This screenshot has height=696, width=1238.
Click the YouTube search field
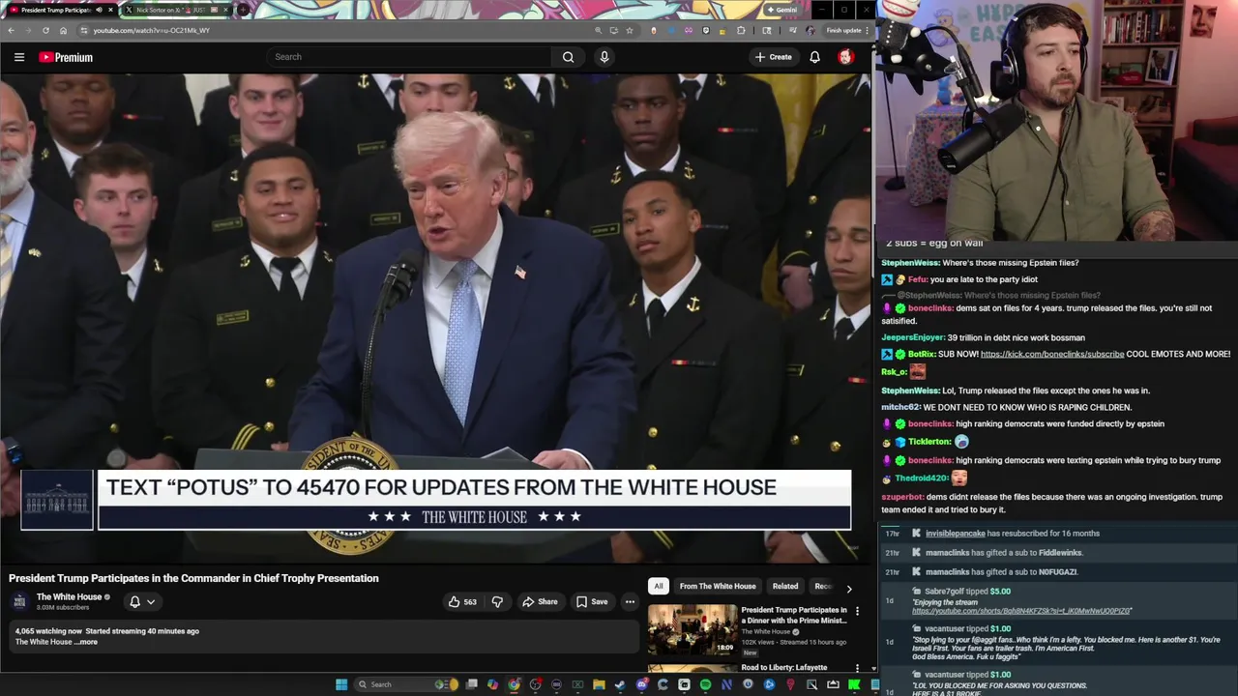click(410, 57)
